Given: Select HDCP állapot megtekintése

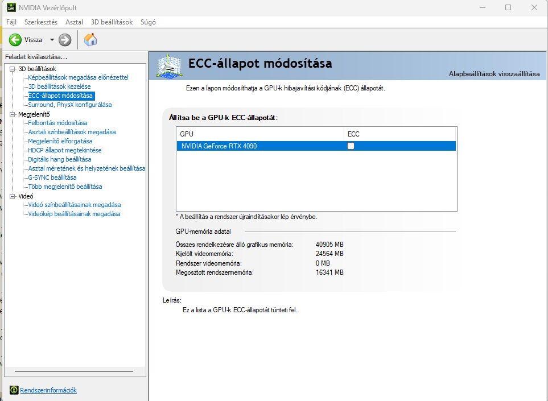Looking at the screenshot, I should pyautogui.click(x=65, y=150).
